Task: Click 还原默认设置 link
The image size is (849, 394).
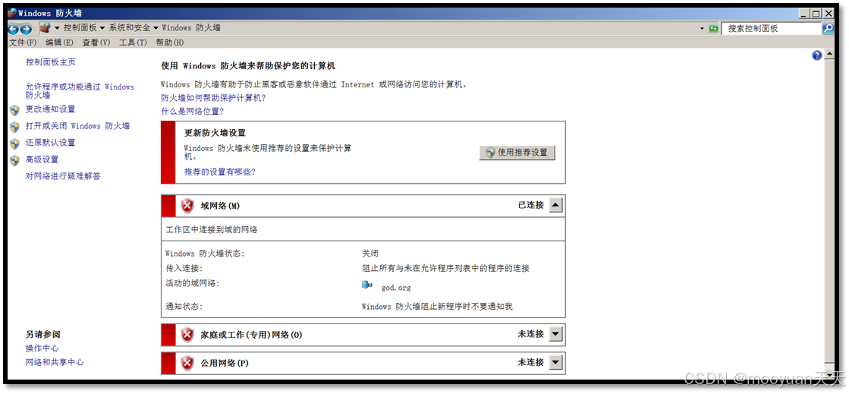Action: (x=50, y=143)
